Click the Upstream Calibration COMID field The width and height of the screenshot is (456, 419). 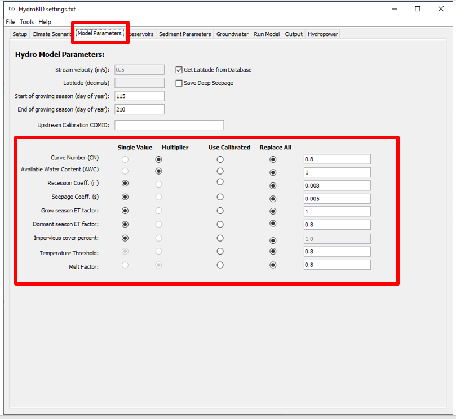point(169,125)
